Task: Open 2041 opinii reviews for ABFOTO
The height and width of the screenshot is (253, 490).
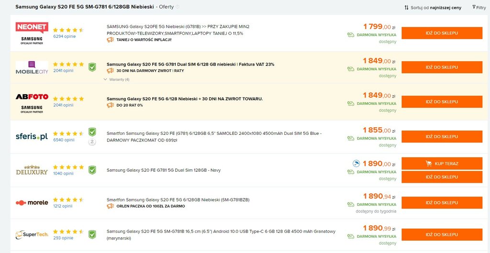Action: tap(63, 105)
